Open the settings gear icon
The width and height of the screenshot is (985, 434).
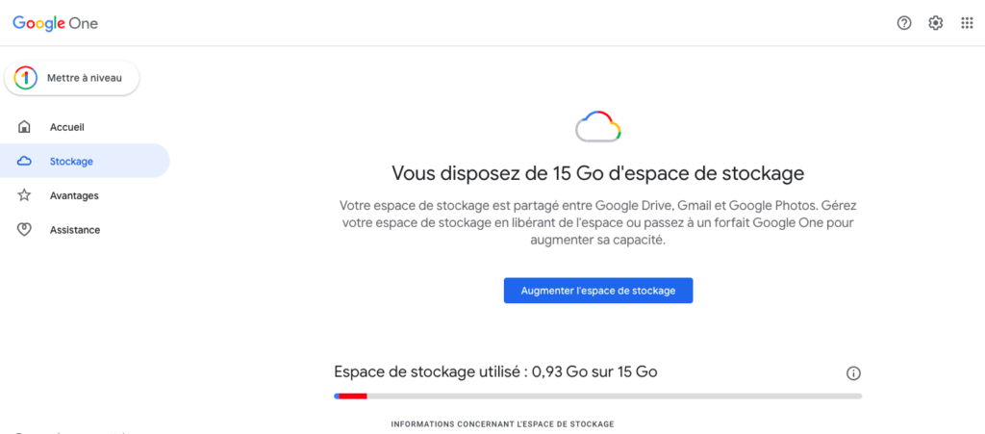(x=935, y=23)
